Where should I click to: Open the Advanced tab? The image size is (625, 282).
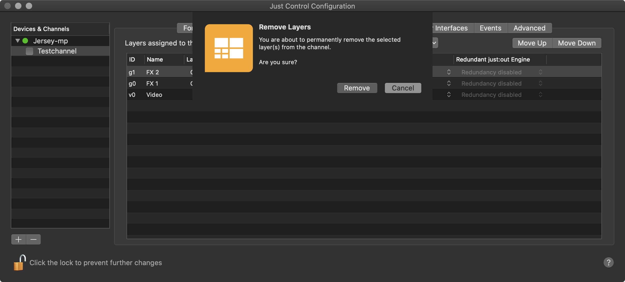coord(529,28)
